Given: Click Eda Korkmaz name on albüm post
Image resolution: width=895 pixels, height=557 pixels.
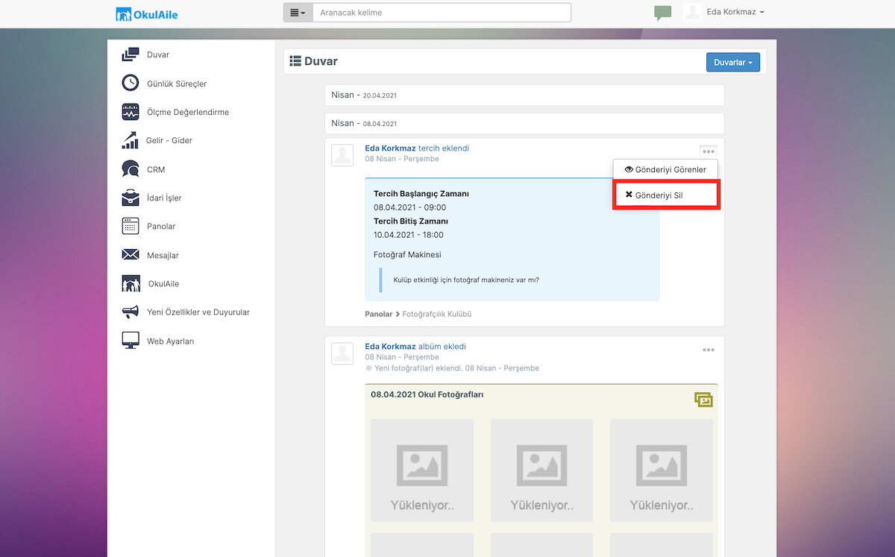Looking at the screenshot, I should point(390,347).
